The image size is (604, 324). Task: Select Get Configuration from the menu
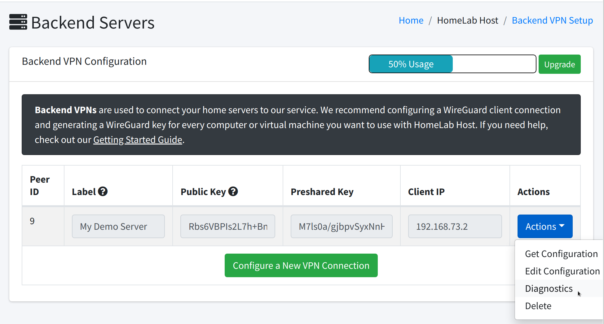[561, 254]
